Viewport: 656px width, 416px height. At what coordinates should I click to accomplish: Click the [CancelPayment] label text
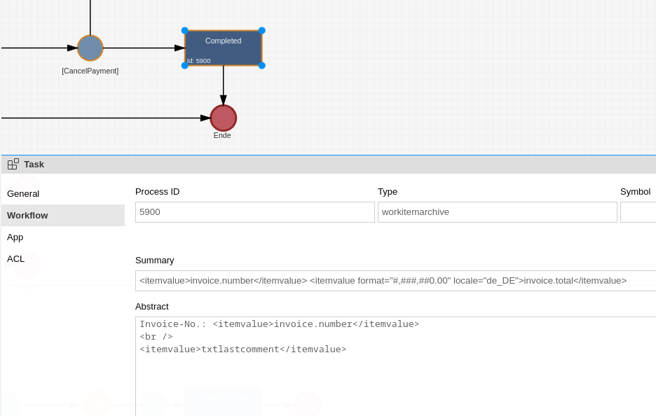90,71
